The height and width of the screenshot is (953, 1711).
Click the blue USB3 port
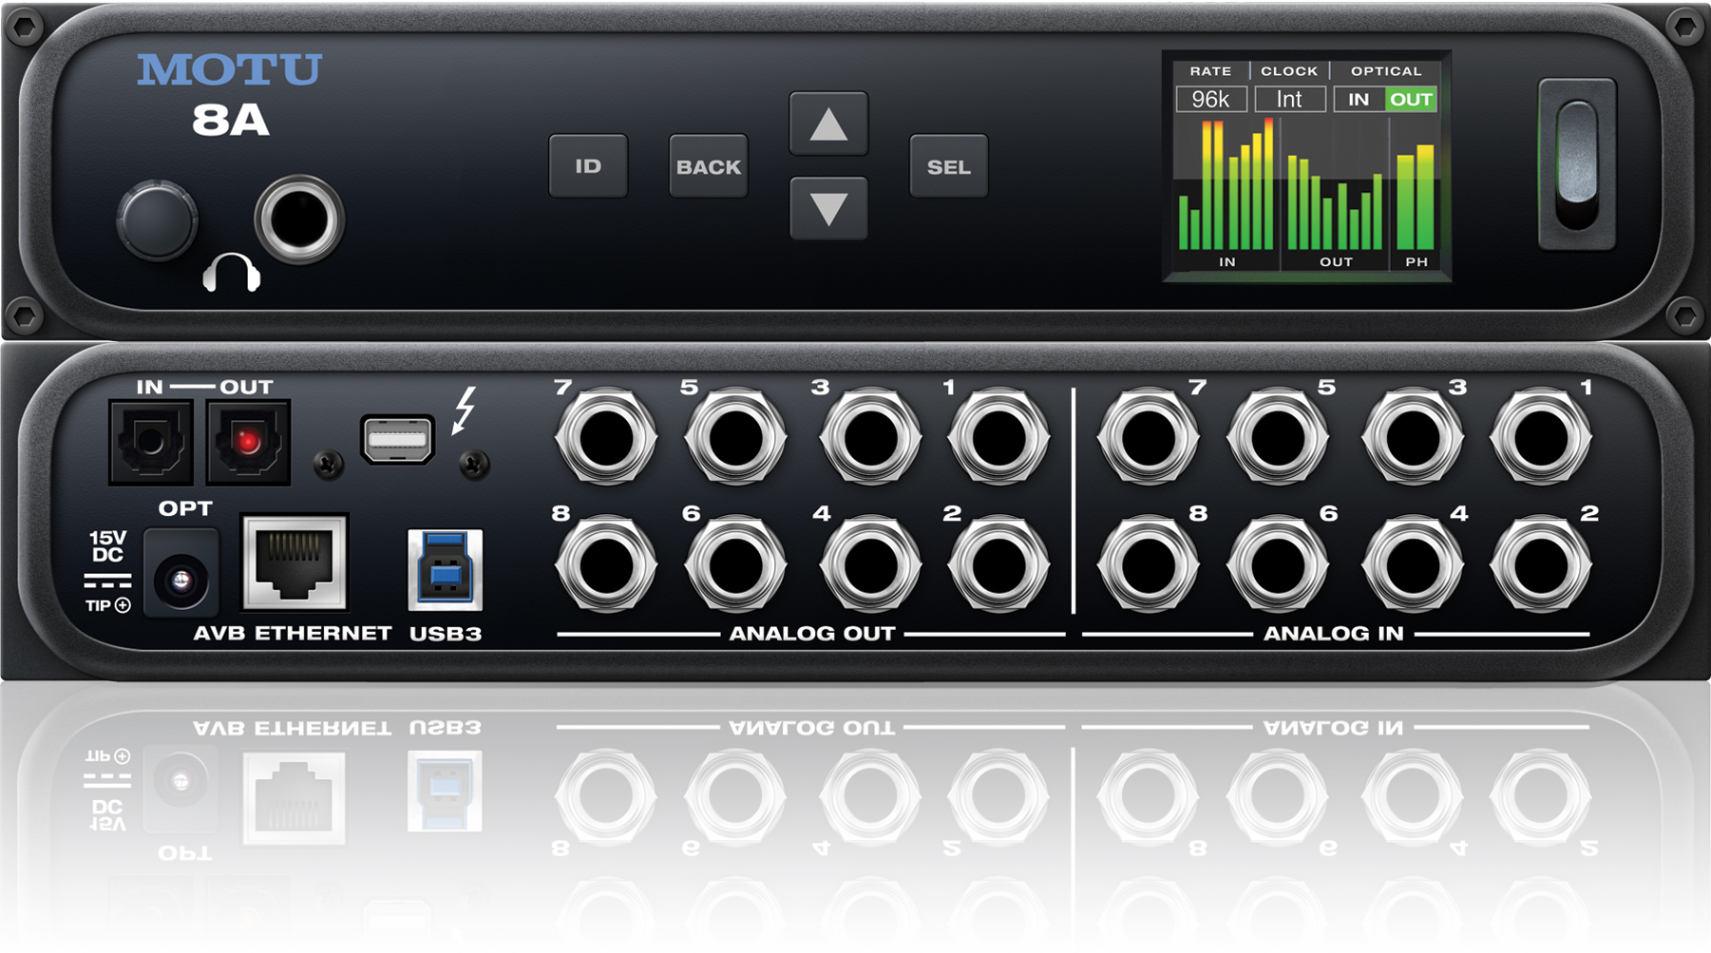[x=445, y=569]
